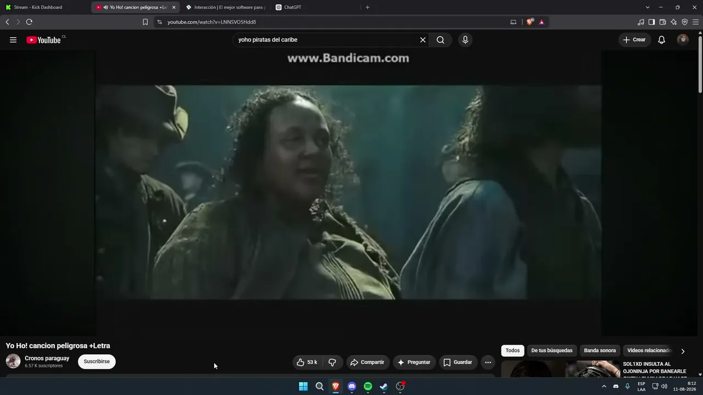703x395 pixels.
Task: Open the browser main menu
Action: pos(696,22)
